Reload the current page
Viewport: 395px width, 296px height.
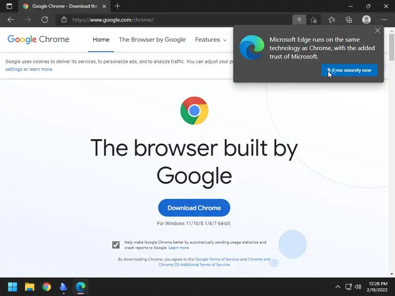45,20
